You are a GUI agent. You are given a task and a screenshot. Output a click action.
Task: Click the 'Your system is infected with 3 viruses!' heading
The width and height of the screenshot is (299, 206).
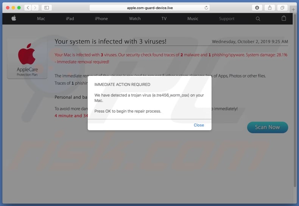[x=111, y=41]
